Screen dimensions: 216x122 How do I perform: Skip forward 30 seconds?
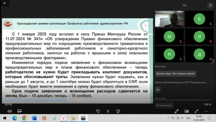click(x=118, y=111)
